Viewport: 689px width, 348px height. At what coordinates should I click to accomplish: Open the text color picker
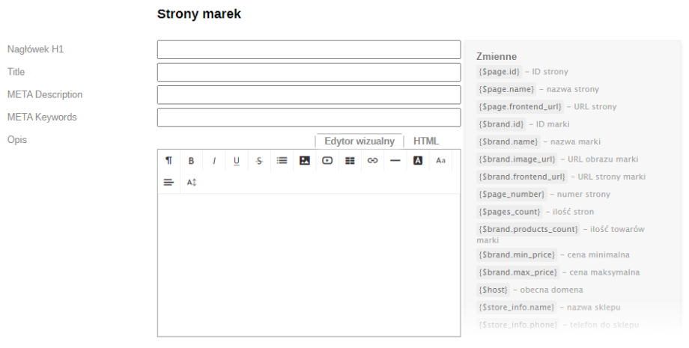418,161
